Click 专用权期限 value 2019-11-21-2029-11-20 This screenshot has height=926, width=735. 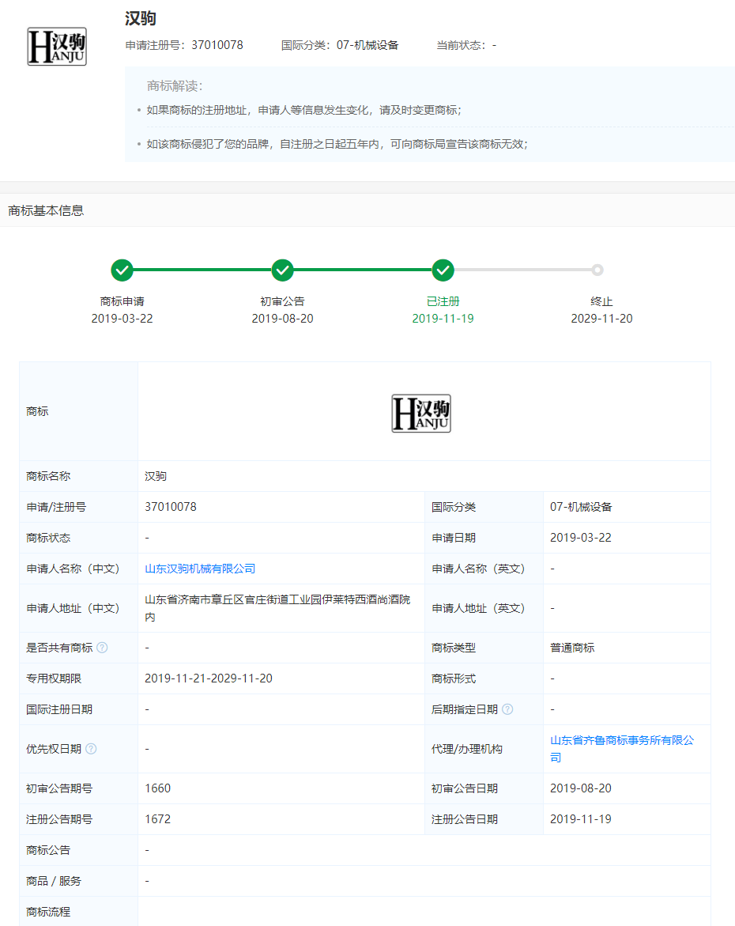pyautogui.click(x=209, y=678)
